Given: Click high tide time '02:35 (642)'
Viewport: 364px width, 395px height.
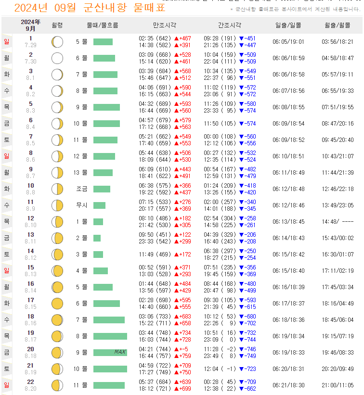Looking at the screenshot, I should point(155,38).
